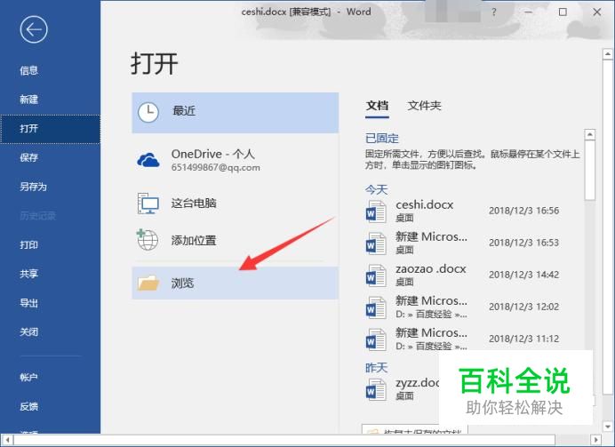The height and width of the screenshot is (447, 615).
Task: Click the 浏览 (Browse) button
Action: tap(236, 283)
